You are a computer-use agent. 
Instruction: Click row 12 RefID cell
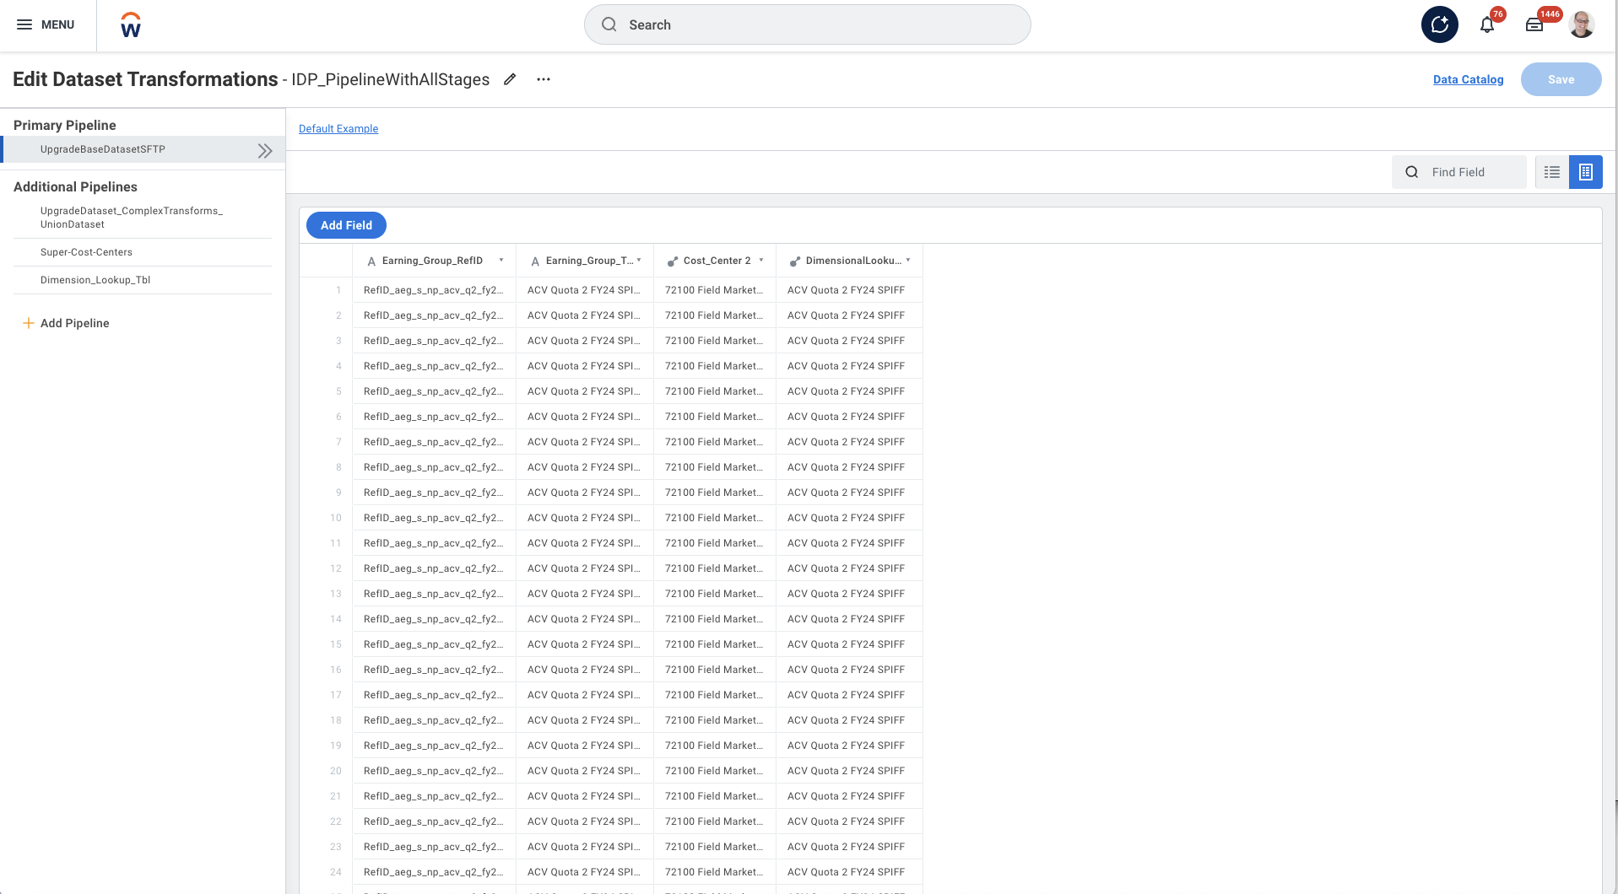[434, 568]
